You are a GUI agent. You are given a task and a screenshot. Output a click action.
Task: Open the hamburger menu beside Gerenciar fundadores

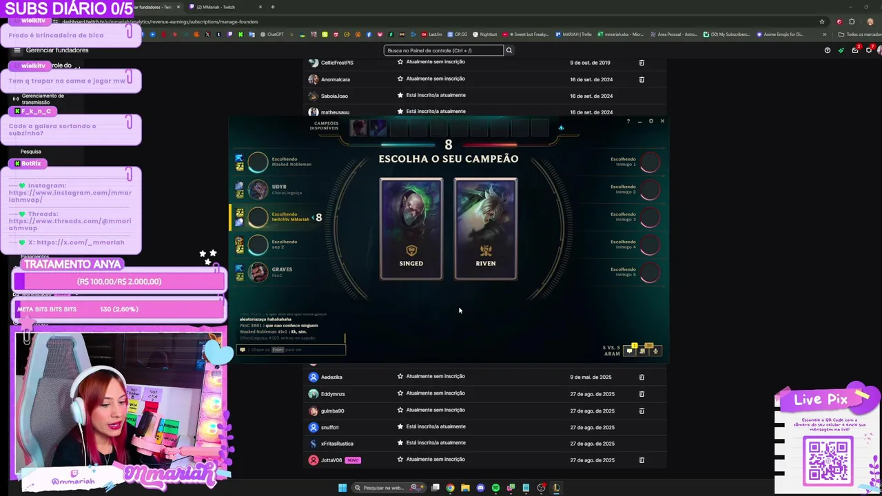17,50
